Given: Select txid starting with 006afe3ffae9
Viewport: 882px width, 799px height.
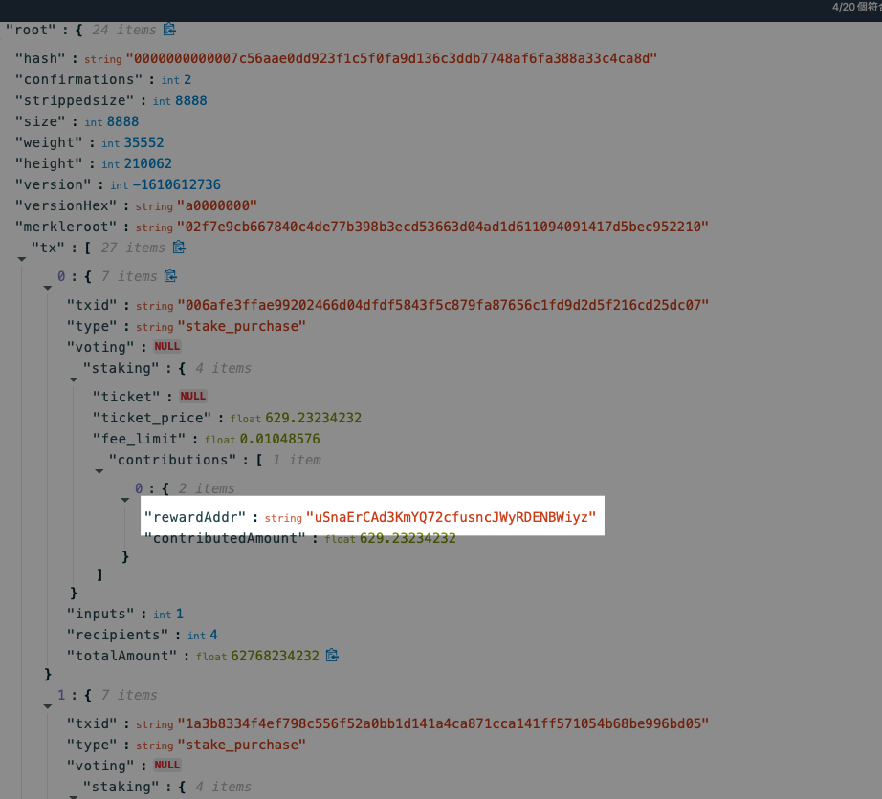Looking at the screenshot, I should [x=443, y=305].
